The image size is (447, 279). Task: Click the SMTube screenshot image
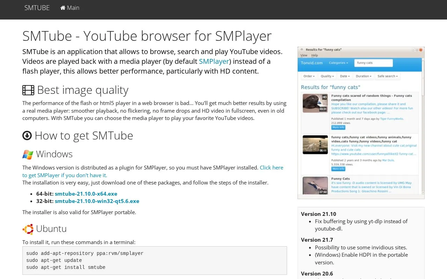click(x=361, y=123)
